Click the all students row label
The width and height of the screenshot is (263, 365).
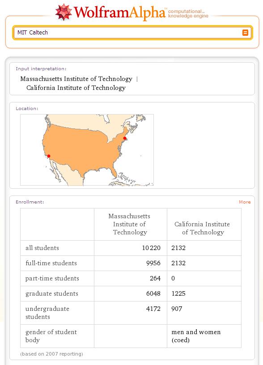(42, 248)
